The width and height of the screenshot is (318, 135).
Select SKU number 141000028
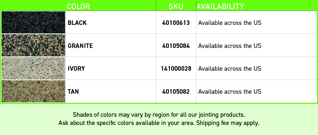click(176, 69)
